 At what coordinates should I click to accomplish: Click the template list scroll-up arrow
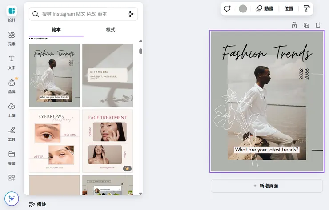tap(140, 41)
